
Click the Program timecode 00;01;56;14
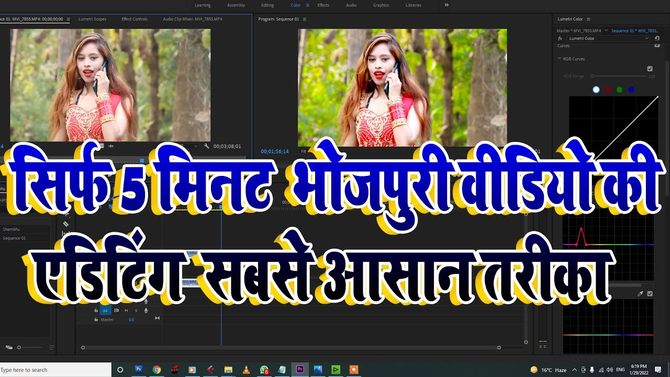[x=275, y=151]
